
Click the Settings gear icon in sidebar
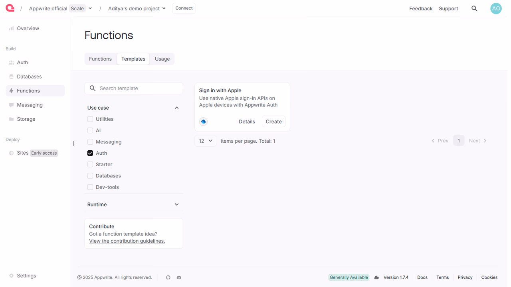click(11, 276)
